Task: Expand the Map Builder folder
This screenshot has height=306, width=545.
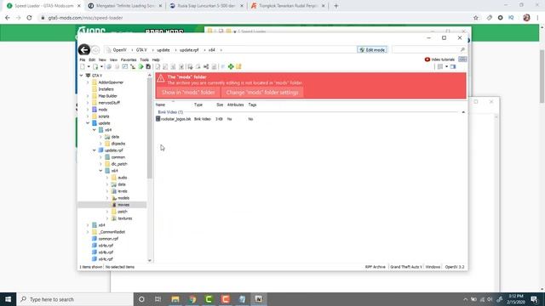Action: [x=88, y=96]
